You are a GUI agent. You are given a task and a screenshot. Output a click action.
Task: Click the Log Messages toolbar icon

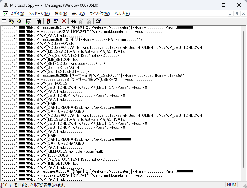[x=29, y=21]
